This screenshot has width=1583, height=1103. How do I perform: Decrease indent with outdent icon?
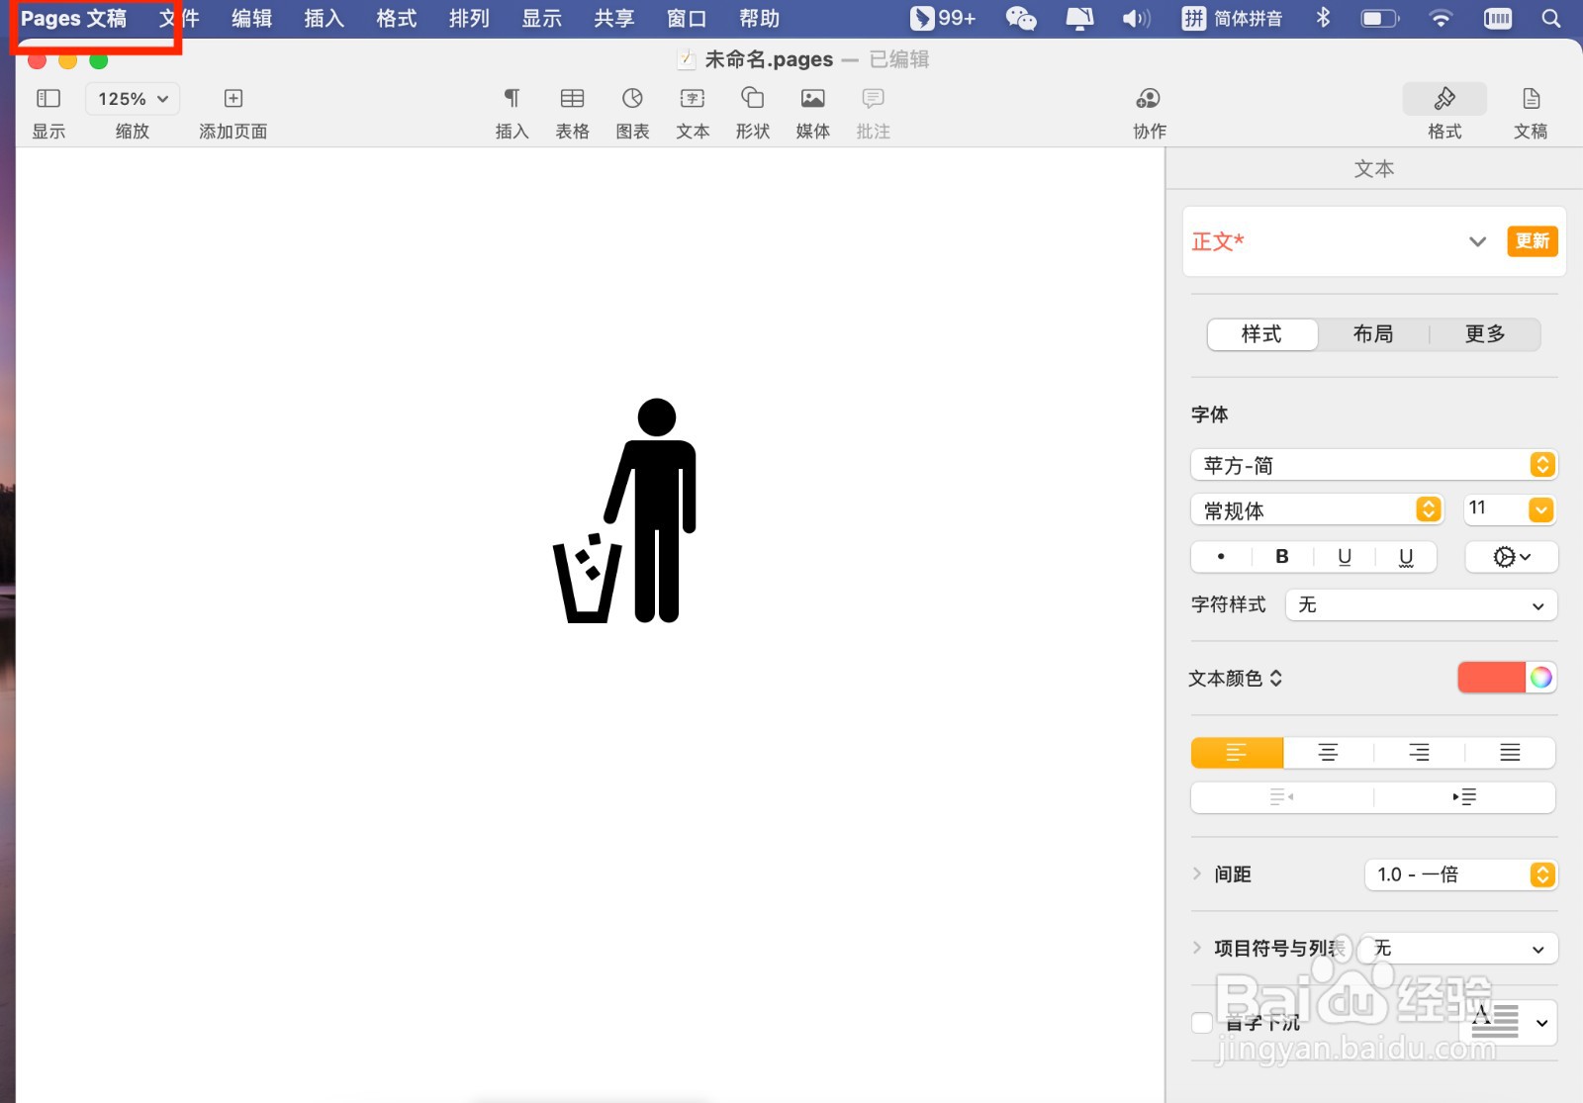pyautogui.click(x=1282, y=797)
